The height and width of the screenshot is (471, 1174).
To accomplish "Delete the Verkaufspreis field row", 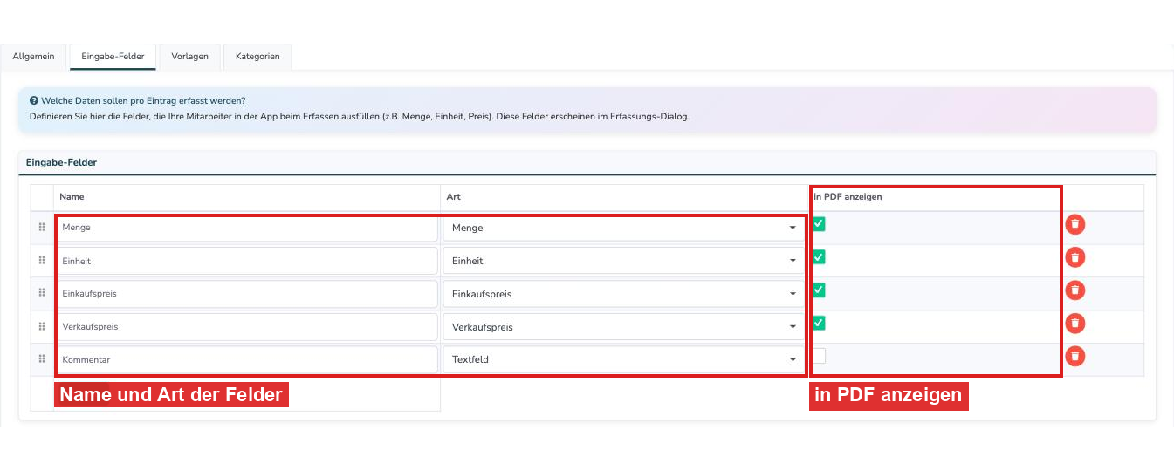I will coord(1075,324).
